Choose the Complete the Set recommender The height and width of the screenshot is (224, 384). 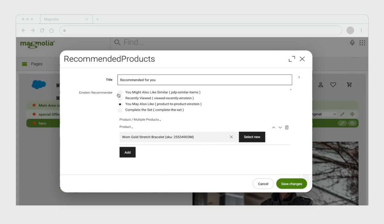[120, 110]
